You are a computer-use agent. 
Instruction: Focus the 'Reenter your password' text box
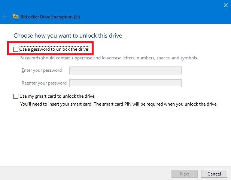tap(125, 83)
